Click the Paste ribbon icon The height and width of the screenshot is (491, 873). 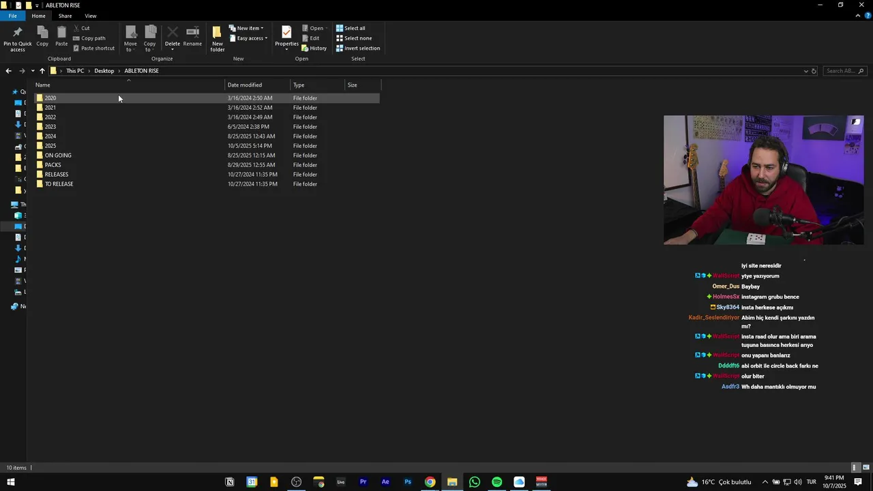pyautogui.click(x=61, y=37)
